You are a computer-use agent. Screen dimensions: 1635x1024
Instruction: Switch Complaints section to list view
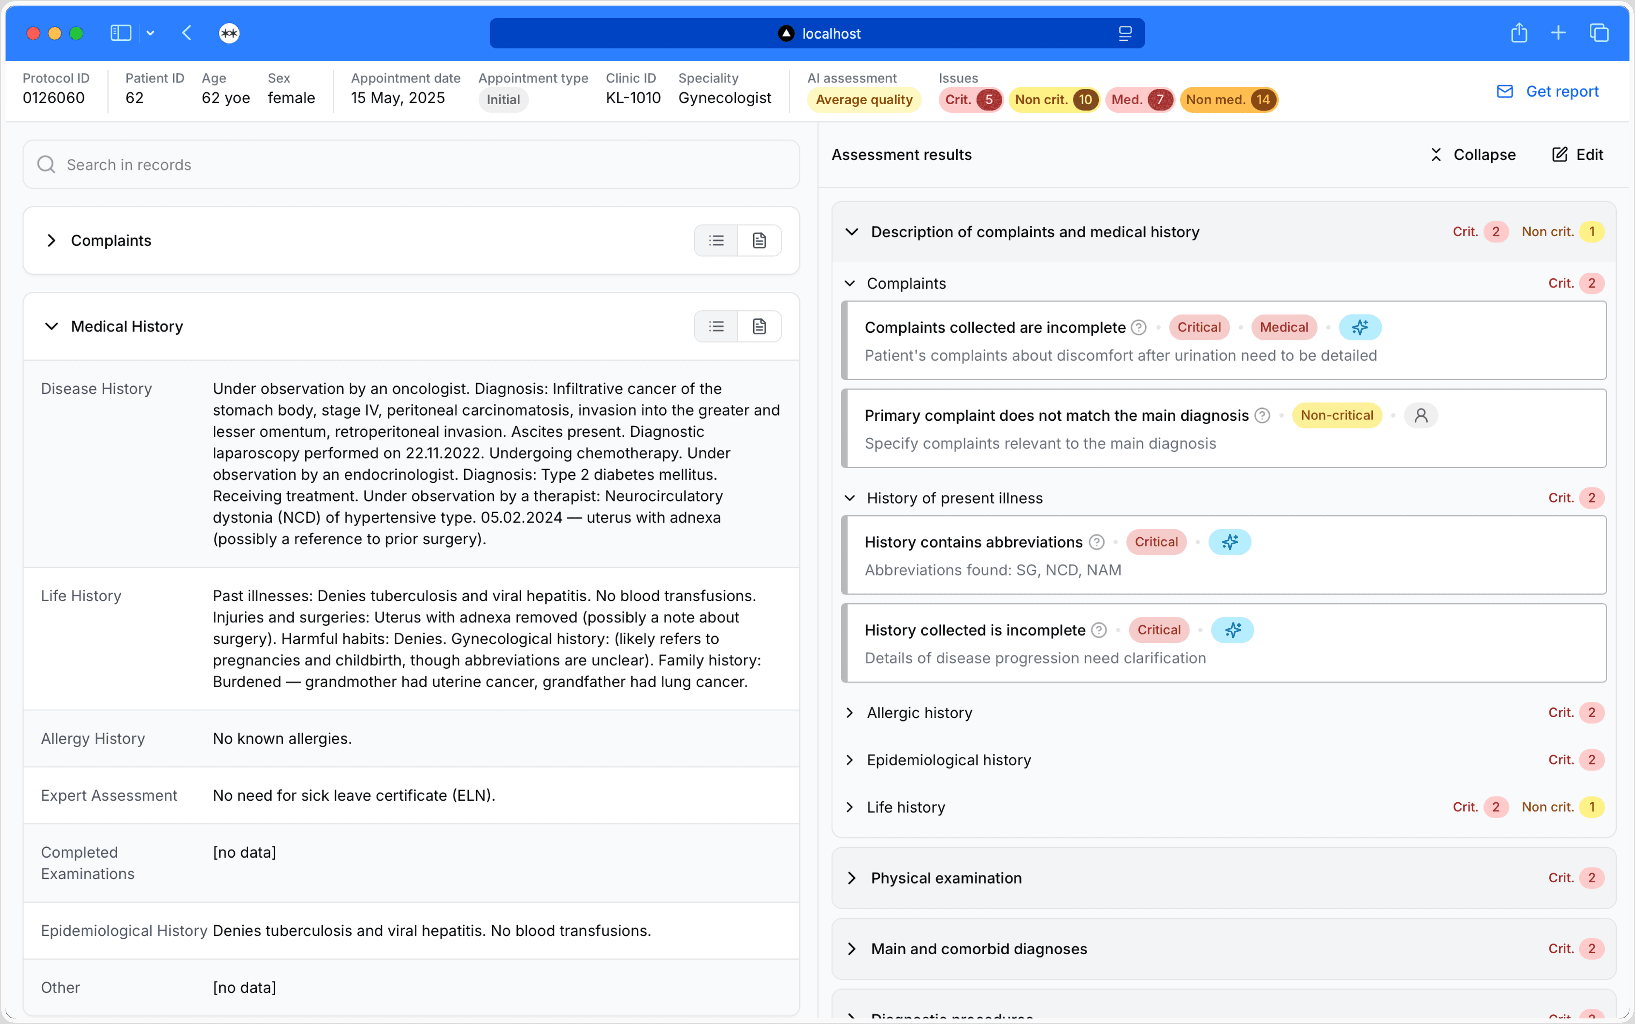pos(716,240)
